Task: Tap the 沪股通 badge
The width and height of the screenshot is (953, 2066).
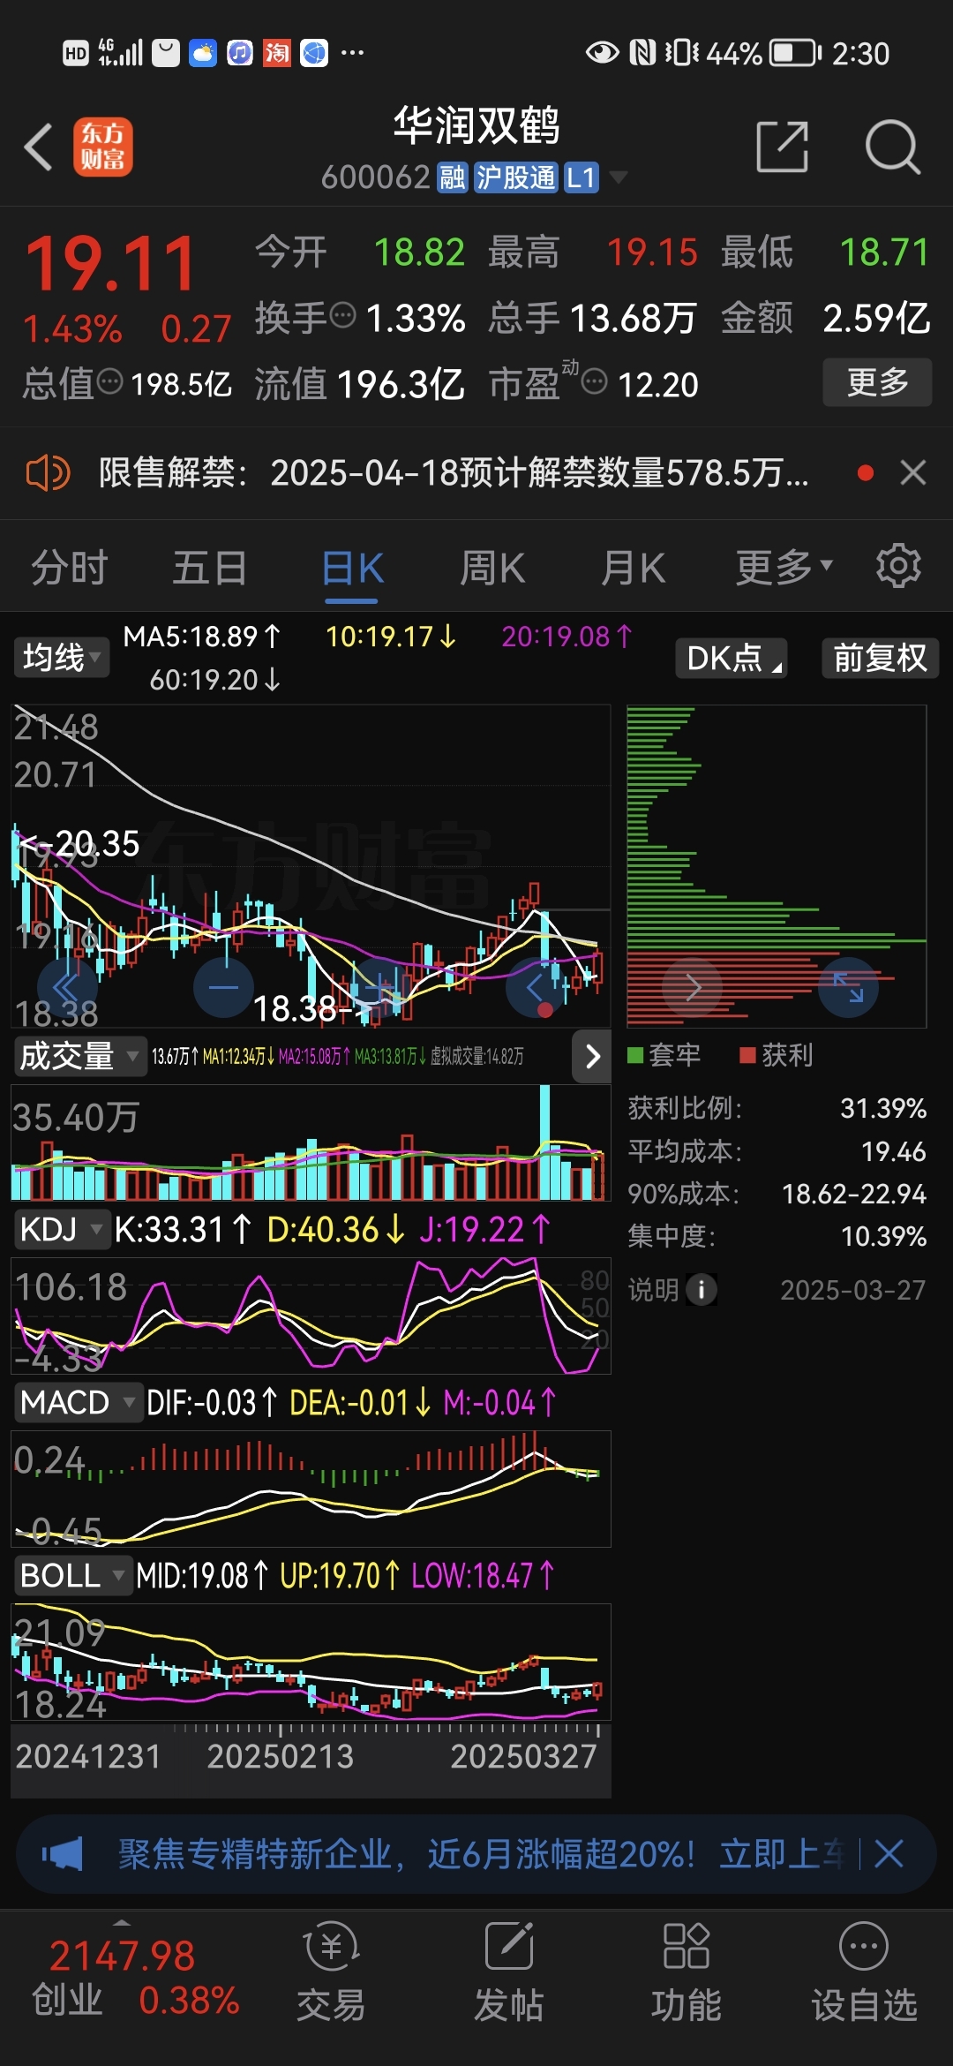Action: point(516,177)
